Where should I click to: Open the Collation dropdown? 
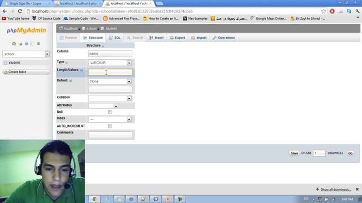[110, 98]
